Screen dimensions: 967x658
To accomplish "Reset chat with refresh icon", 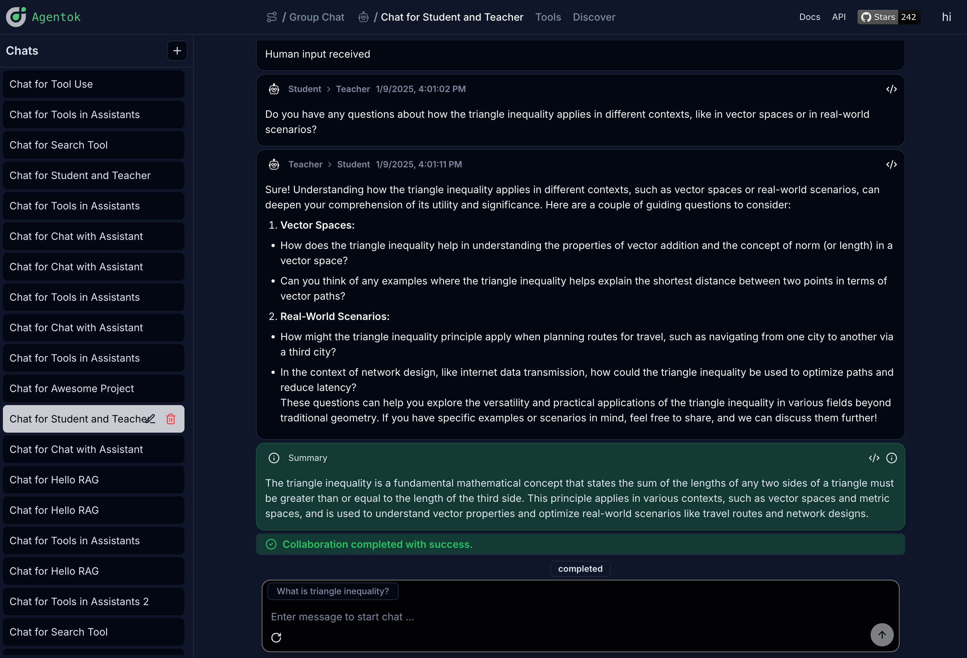I will pos(276,637).
